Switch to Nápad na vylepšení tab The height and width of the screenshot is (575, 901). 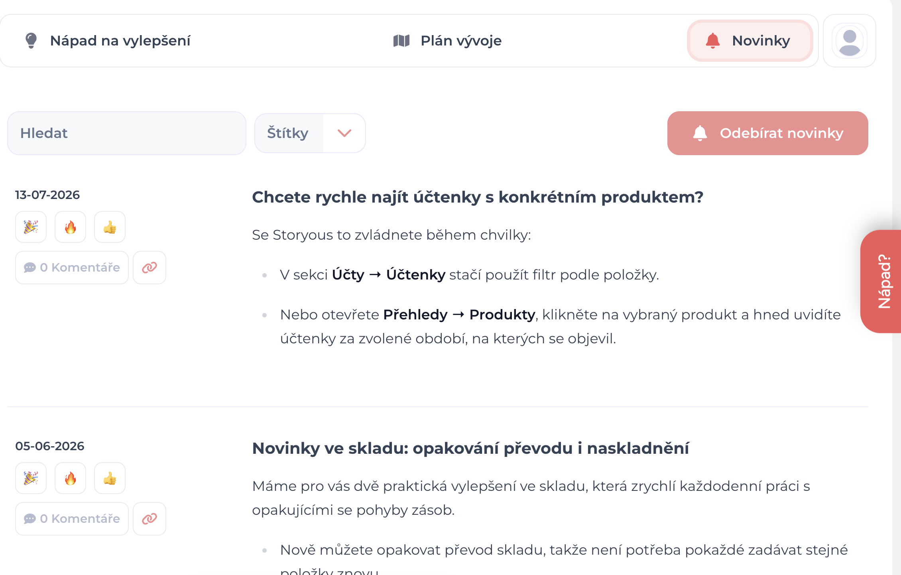click(x=108, y=41)
